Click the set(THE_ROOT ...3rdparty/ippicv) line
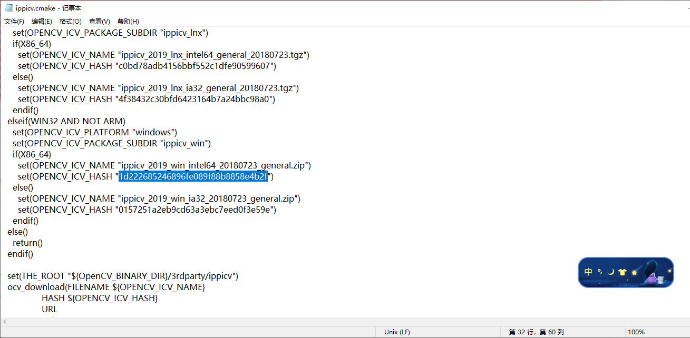690x338 pixels. coord(123,276)
